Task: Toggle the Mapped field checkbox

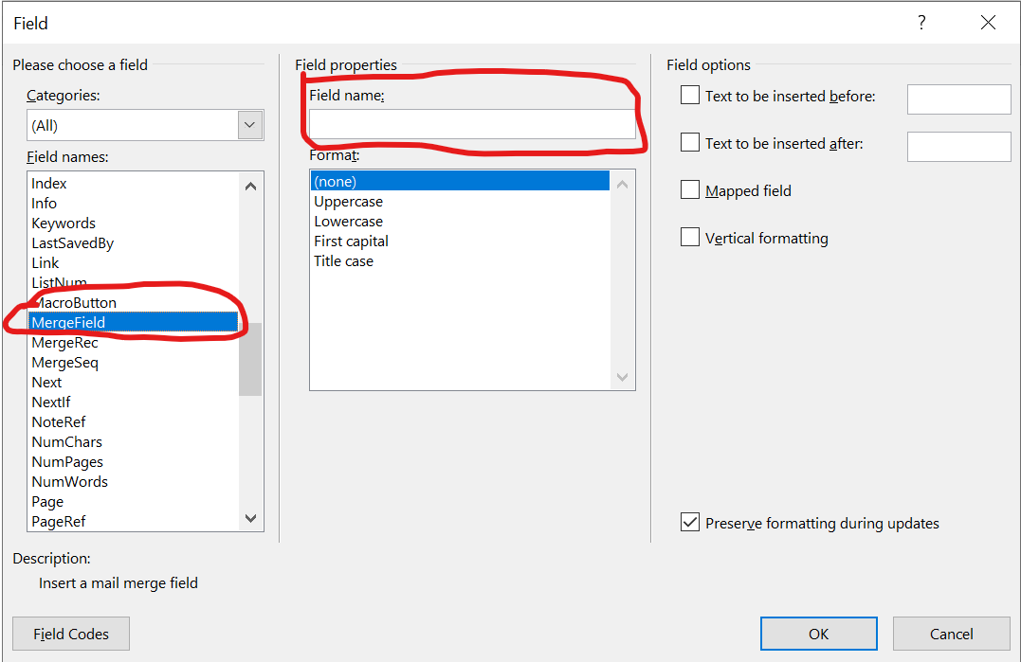Action: pyautogui.click(x=690, y=190)
